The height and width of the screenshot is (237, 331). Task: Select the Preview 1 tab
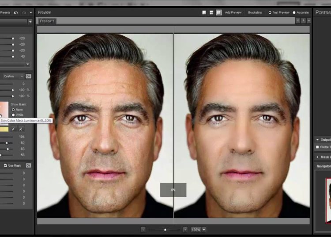coord(47,21)
